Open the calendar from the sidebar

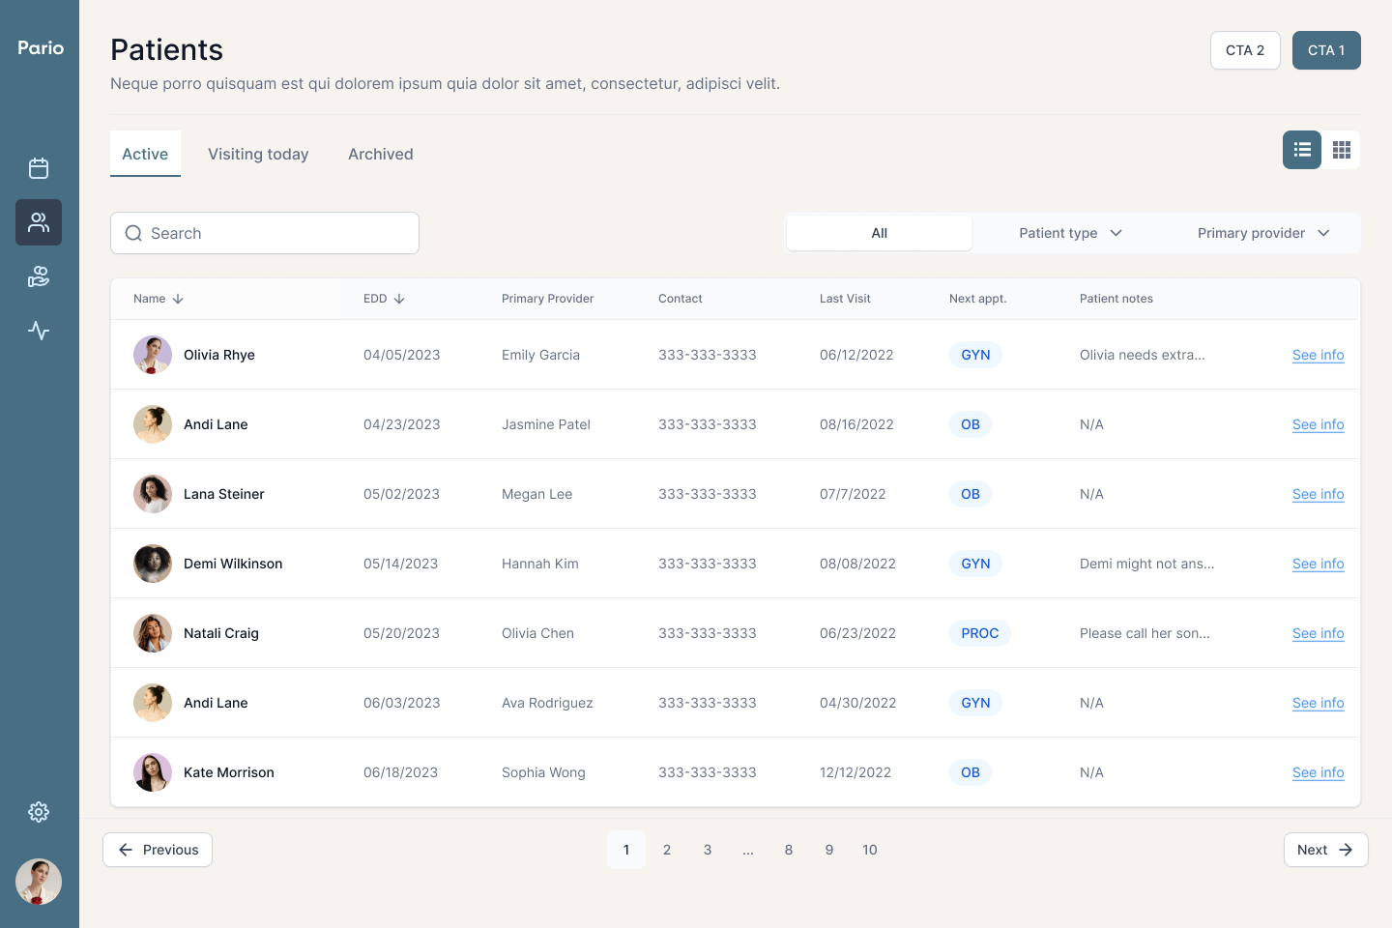click(x=39, y=168)
